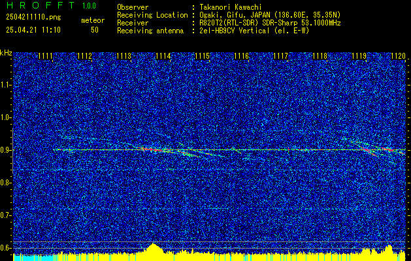This screenshot has height=261, width=411.
Task: Click the Receiving antenna field label
Action: [x=150, y=31]
